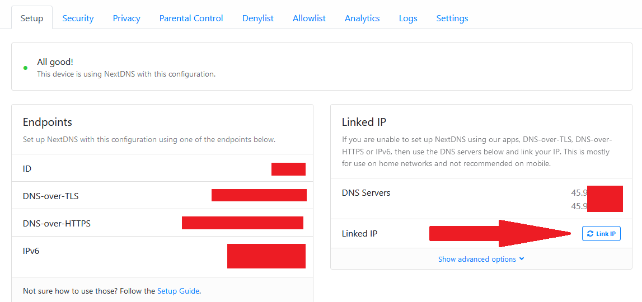Screen dimensions: 642x302
Task: Click the ID endpoint row
Action: [162, 168]
